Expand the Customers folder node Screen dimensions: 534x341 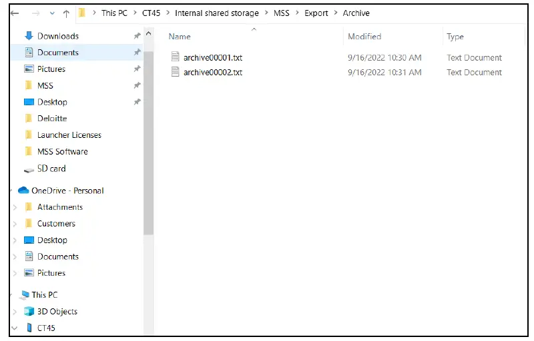(15, 224)
